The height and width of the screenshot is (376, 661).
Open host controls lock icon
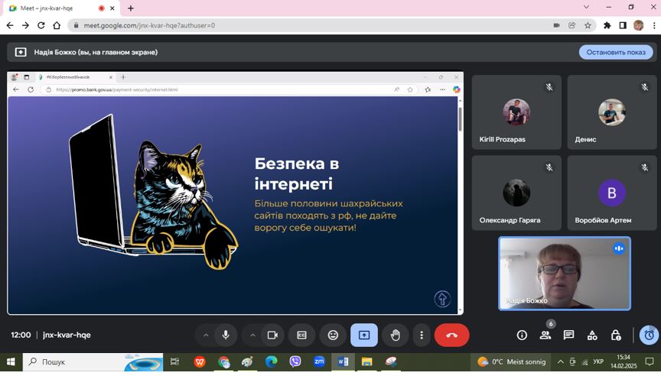coord(616,335)
